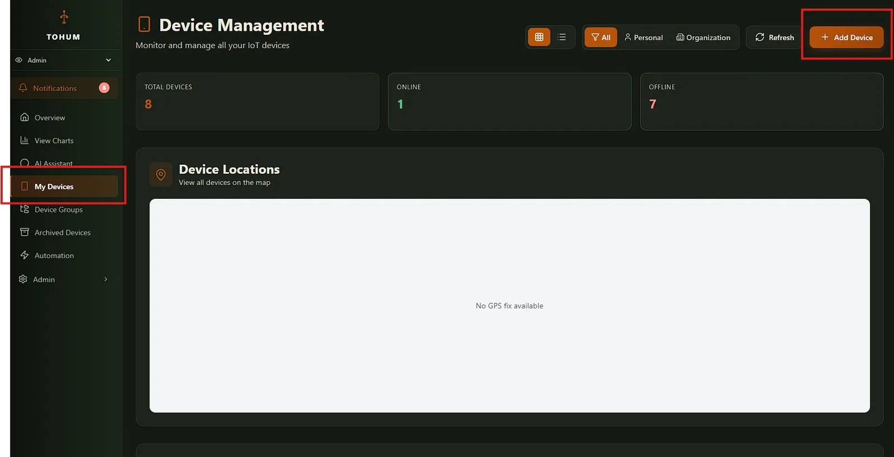Select My Devices in sidebar
The image size is (894, 457).
point(64,187)
